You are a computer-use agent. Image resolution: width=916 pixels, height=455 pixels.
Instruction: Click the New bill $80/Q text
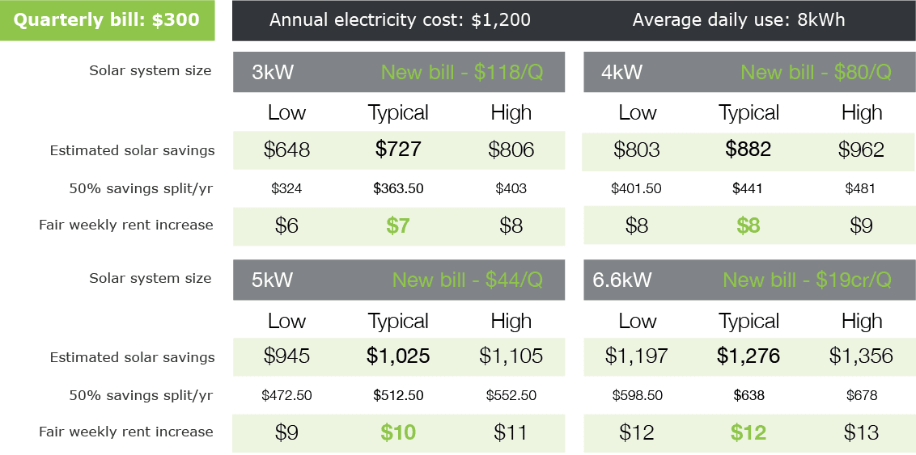point(816,72)
